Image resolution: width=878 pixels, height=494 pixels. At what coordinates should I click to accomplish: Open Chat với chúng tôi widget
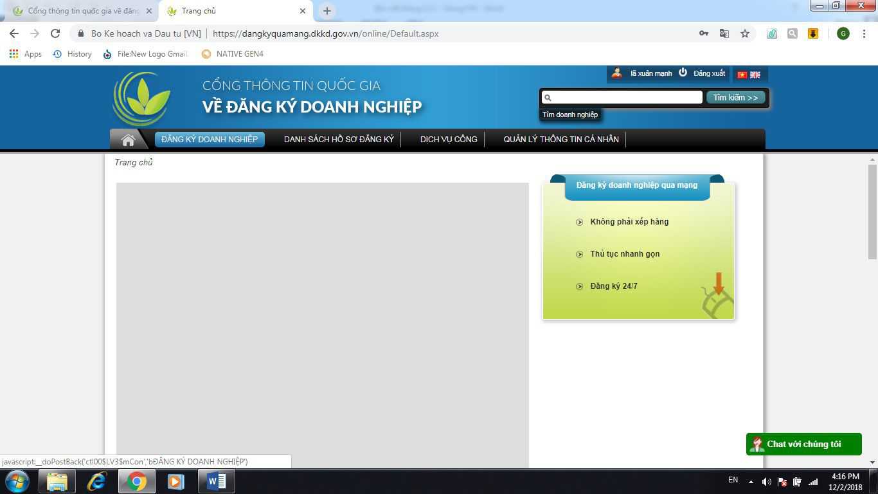(x=803, y=444)
